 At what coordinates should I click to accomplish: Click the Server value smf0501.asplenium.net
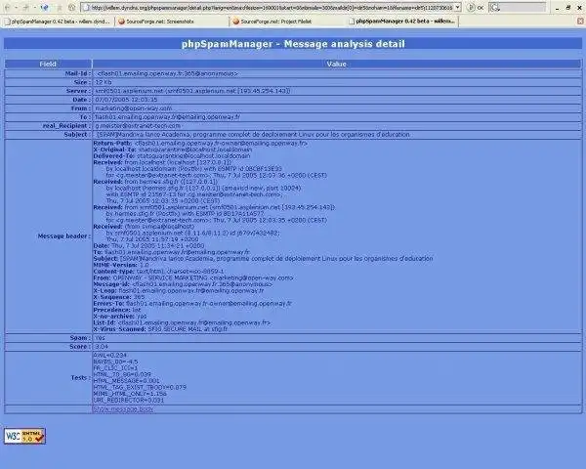(192, 91)
